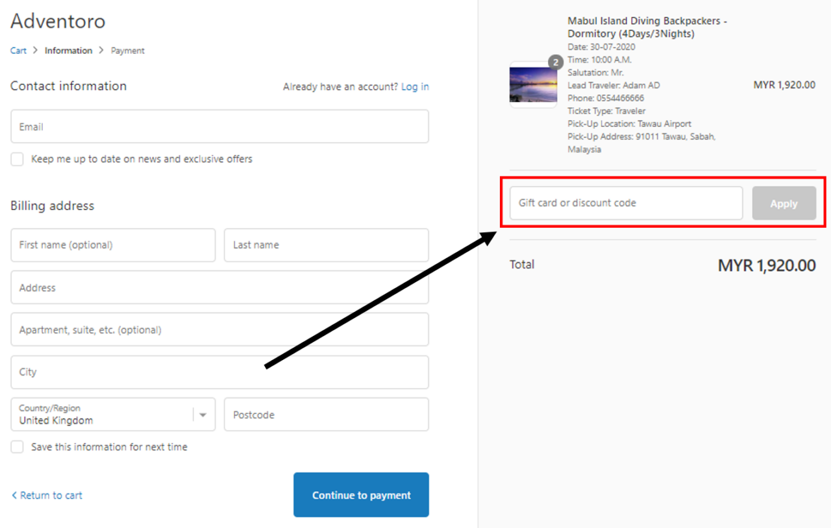Click the Mabul Island product thumbnail
Viewport: 831px width, 528px height.
[533, 85]
